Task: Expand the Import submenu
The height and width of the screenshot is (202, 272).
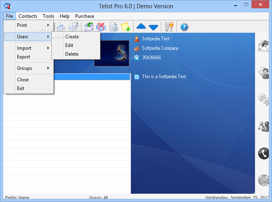Action: click(28, 48)
